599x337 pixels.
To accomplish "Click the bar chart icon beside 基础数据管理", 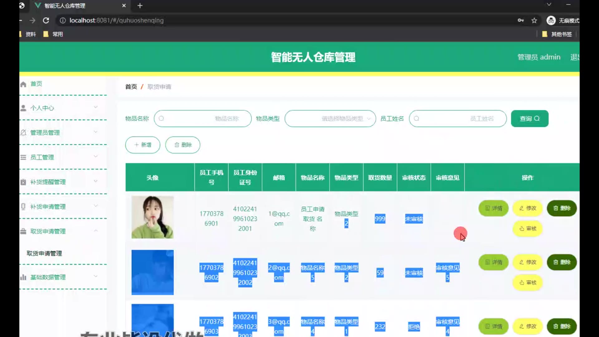I will point(23,277).
